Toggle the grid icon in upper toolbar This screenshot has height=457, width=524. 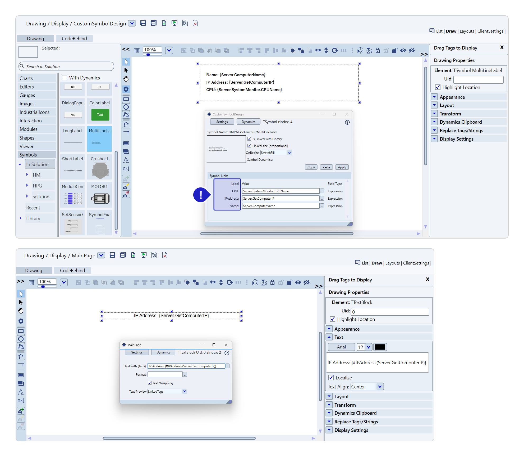[137, 50]
